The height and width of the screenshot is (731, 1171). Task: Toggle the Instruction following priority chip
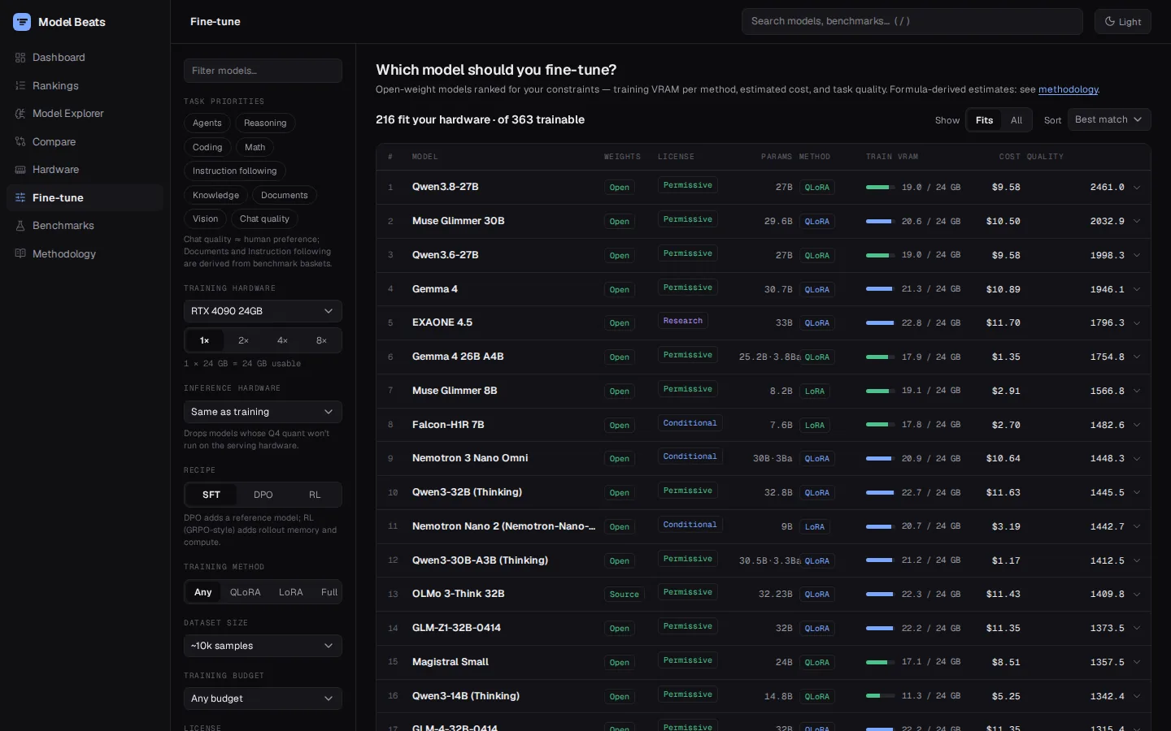point(235,171)
